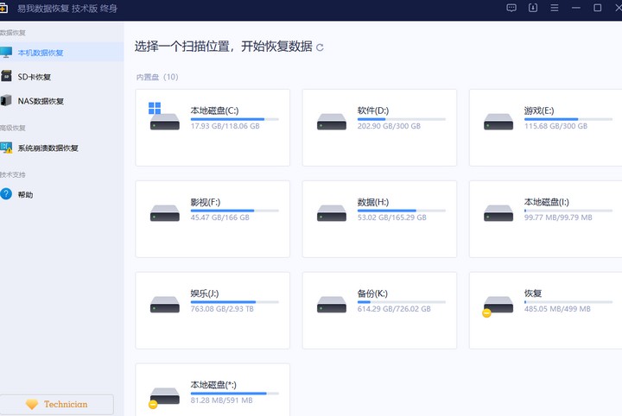Image resolution: width=622 pixels, height=416 pixels.
Task: Pick the 娱乐(J:) drive icon
Action: [x=164, y=304]
